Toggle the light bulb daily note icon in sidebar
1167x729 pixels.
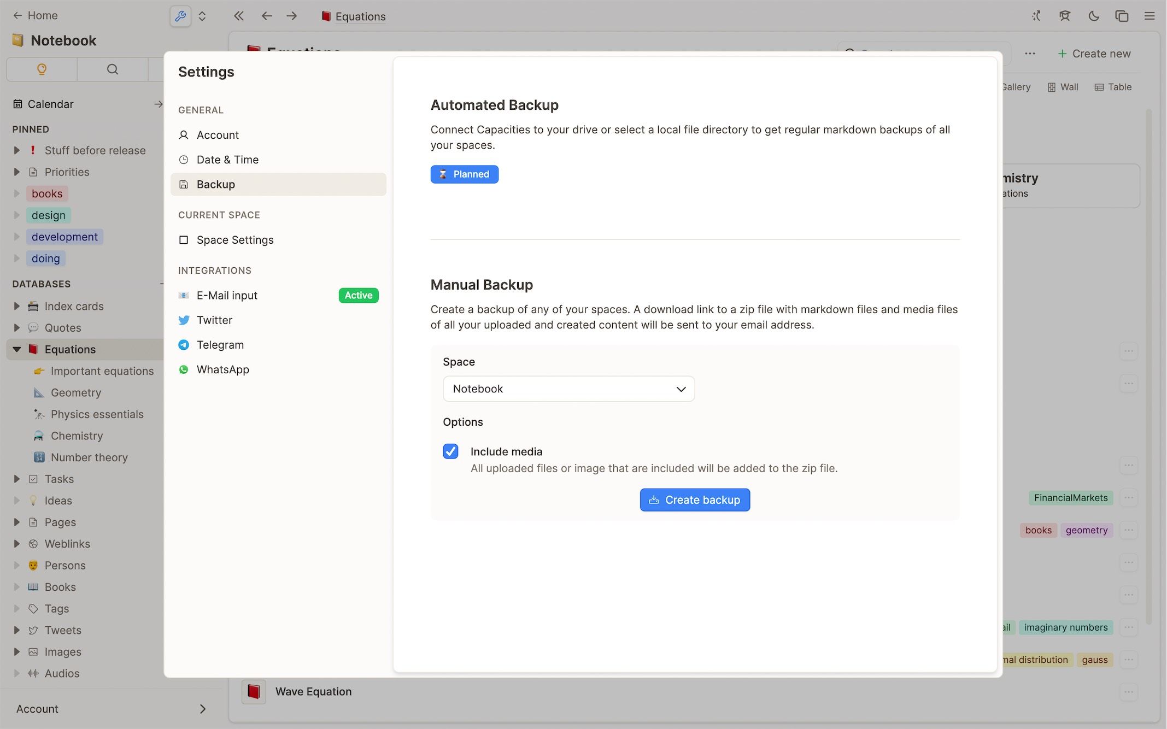(41, 69)
